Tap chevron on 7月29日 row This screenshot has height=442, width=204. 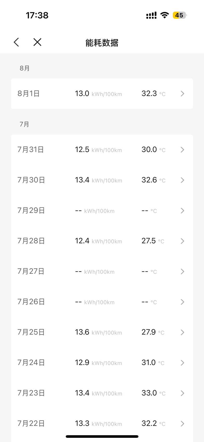[182, 211]
